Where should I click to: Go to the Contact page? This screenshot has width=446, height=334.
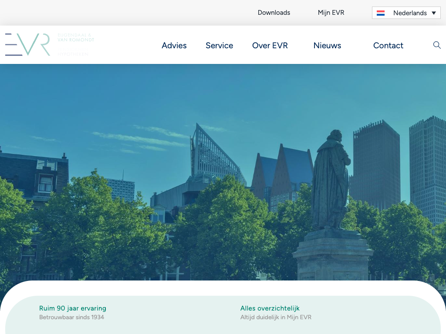tap(388, 46)
